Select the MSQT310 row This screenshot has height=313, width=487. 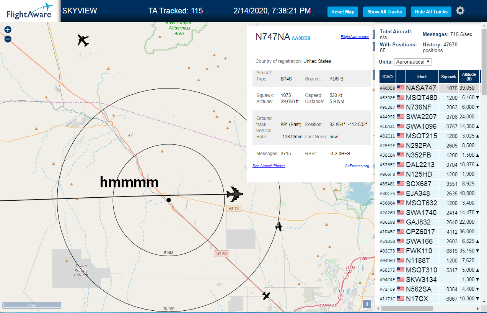tap(429, 270)
